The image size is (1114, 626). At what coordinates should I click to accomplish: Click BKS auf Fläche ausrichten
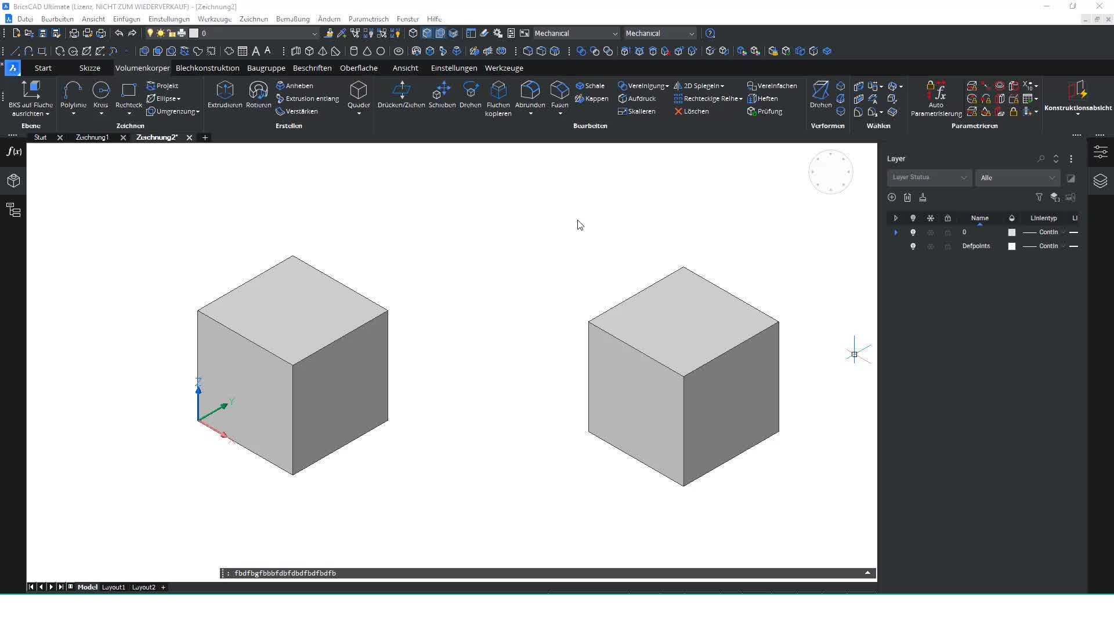[31, 99]
